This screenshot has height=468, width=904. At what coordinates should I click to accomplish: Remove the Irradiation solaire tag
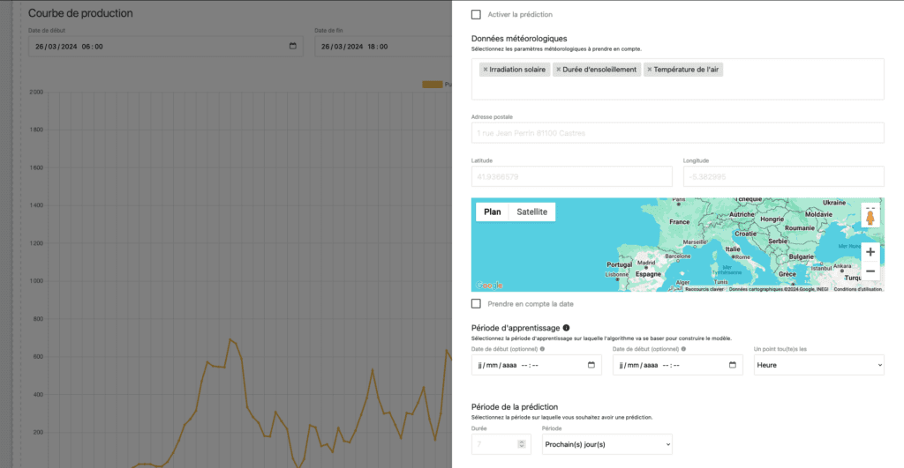485,70
